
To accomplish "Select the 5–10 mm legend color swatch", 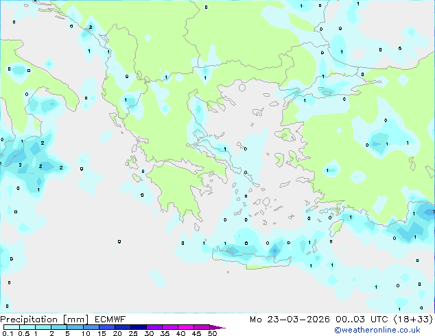I will [x=75, y=327].
